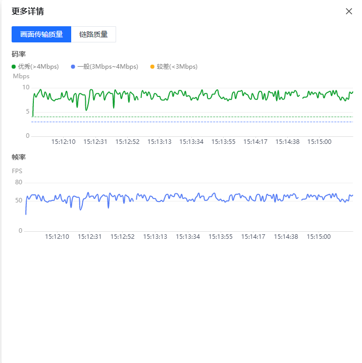
Task: Click the 码率 section heading
Action: click(19, 54)
